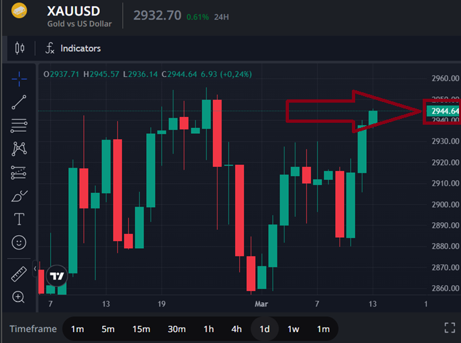Collapse the drawing toolbar with the arrow

click(35, 268)
